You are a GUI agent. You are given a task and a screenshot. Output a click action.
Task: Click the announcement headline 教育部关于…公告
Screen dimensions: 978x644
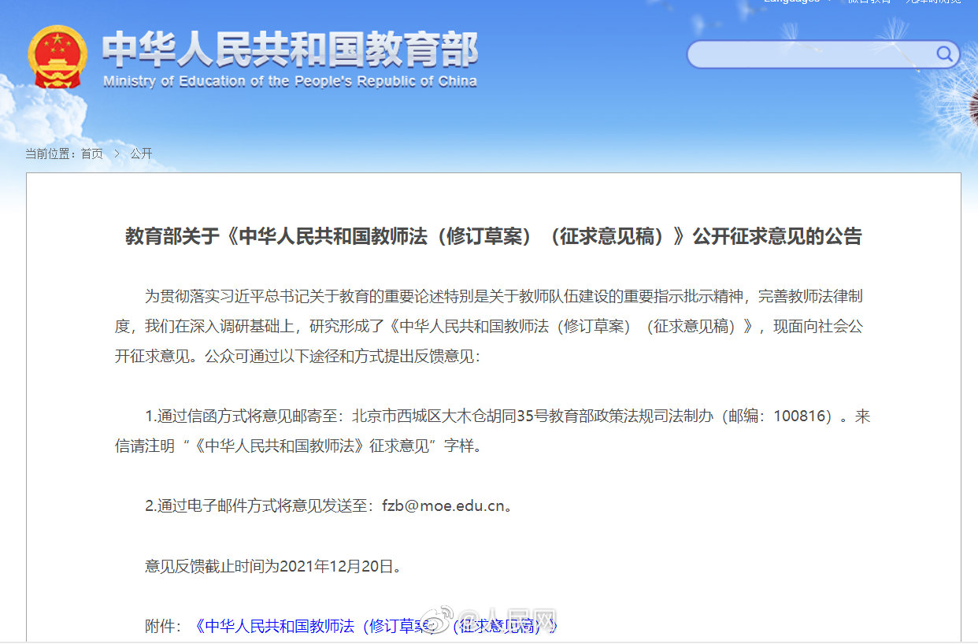point(494,236)
